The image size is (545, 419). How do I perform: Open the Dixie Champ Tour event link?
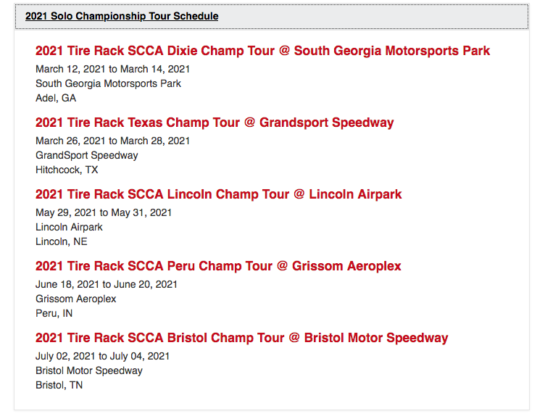tap(262, 51)
